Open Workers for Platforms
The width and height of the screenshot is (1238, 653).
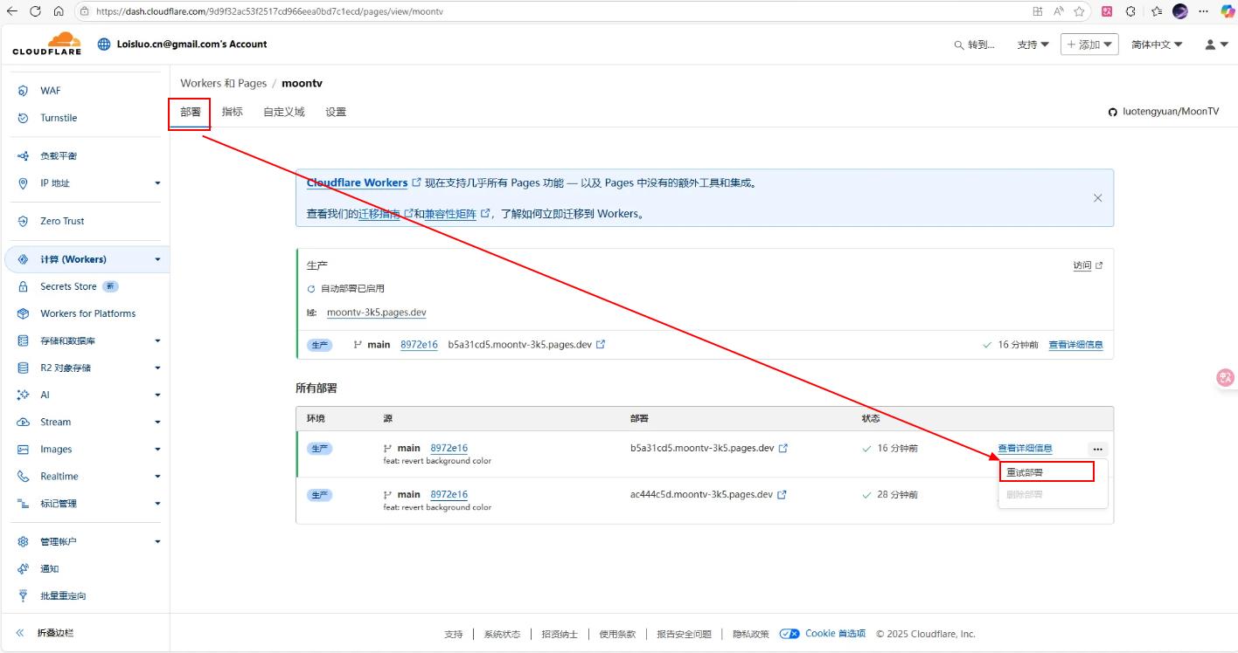(87, 313)
